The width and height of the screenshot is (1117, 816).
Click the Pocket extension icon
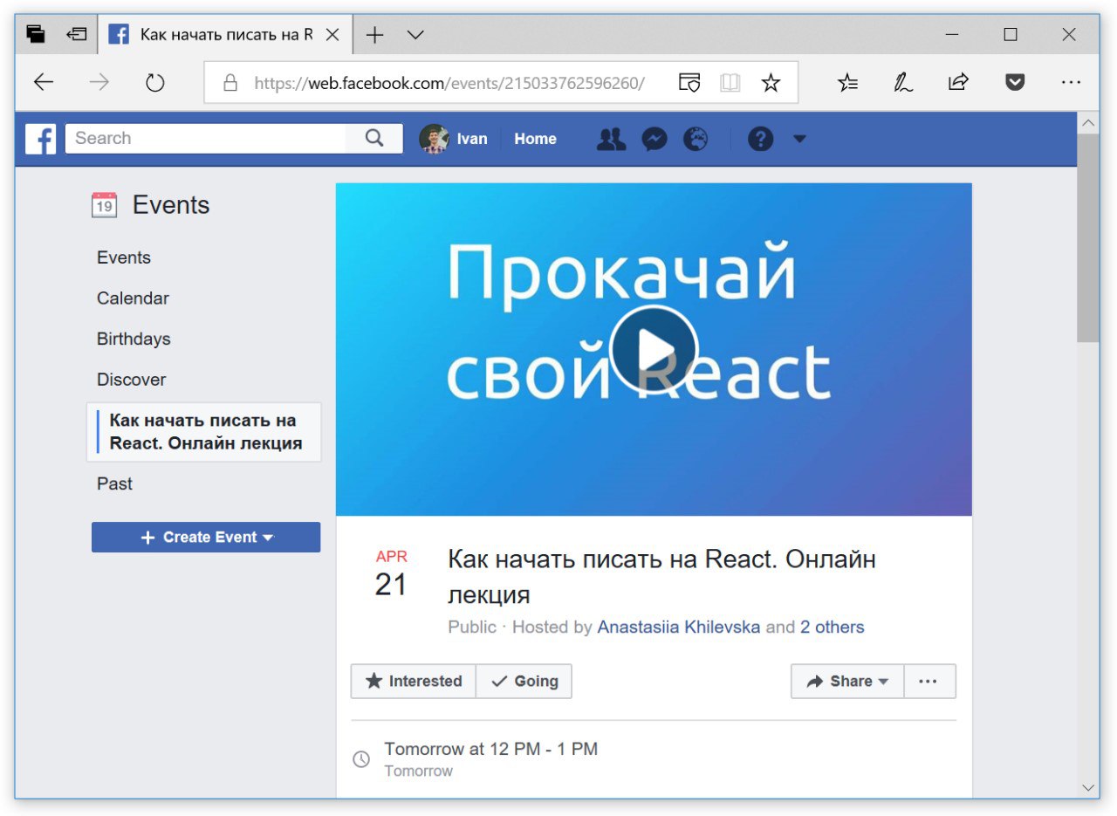tap(1014, 83)
